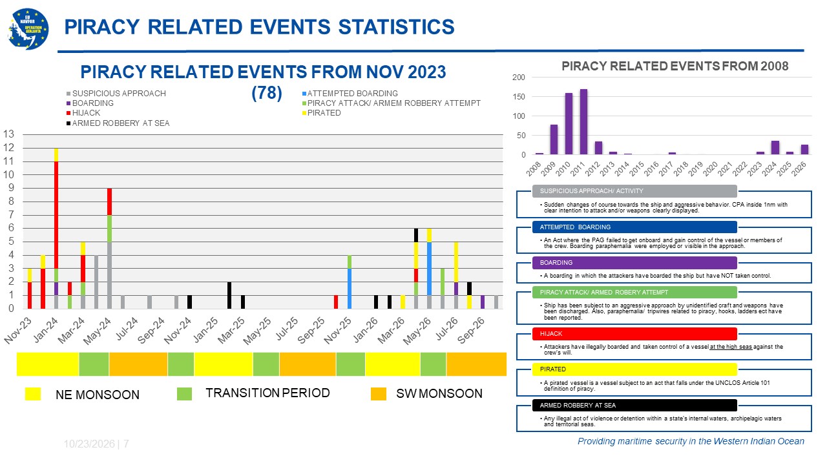This screenshot has width=827, height=465.
Task: Select the slide title 'PIRACY RELATED EVENTS STATISTICS'
Action: 258,26
